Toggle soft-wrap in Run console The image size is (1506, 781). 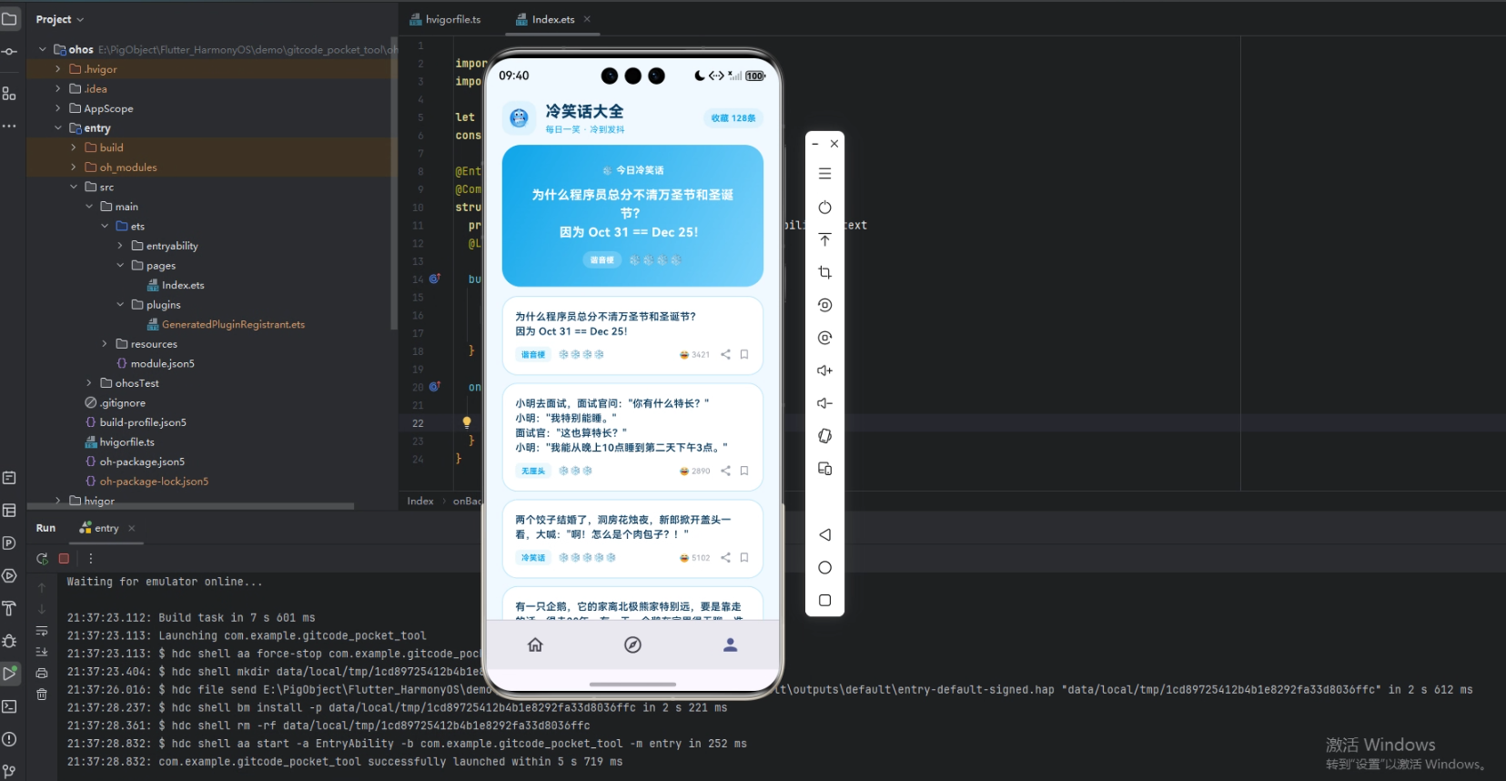click(42, 631)
